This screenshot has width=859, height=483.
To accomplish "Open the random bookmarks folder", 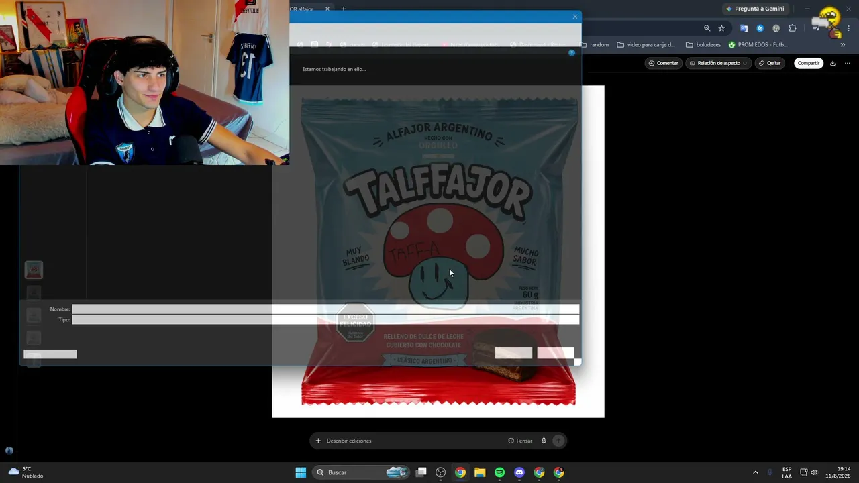I will (595, 45).
